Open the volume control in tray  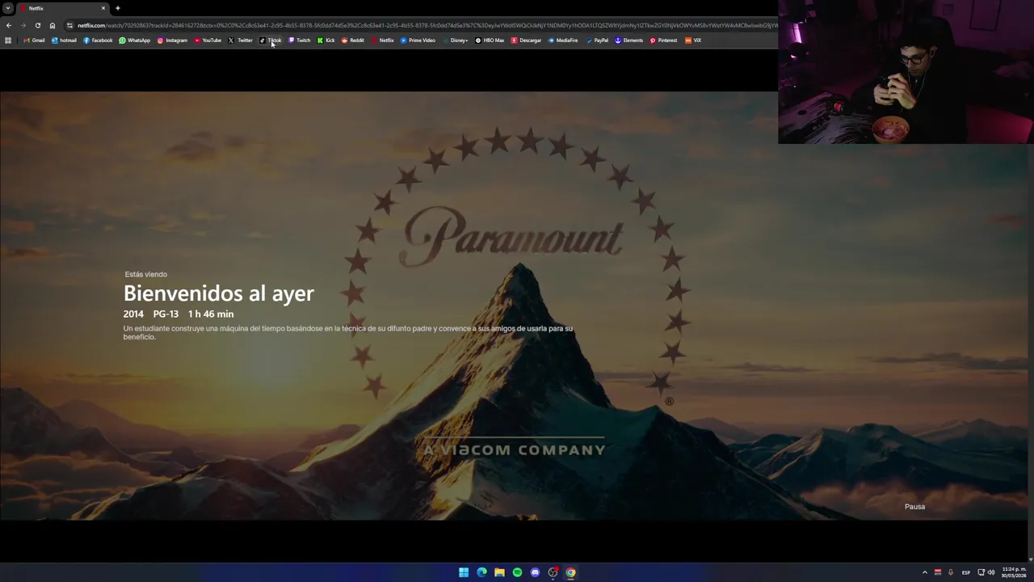click(x=991, y=572)
